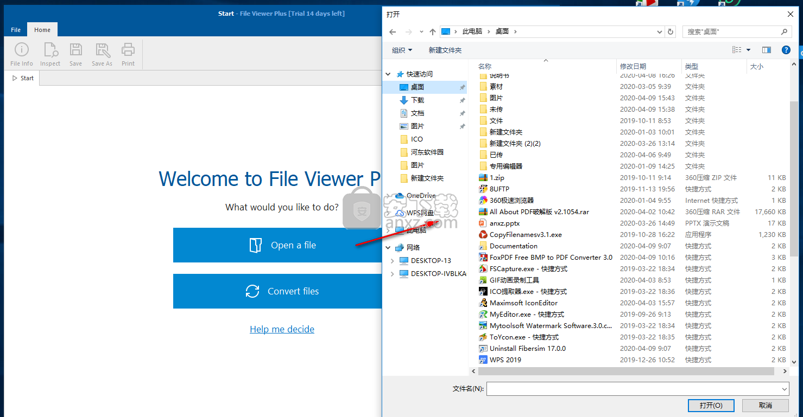Focus the 搜索"桌面" search box
The image size is (803, 417).
pos(731,32)
